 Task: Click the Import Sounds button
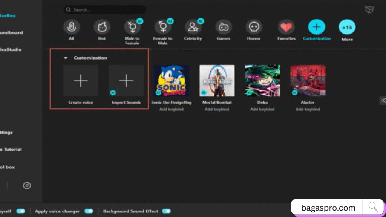click(x=126, y=81)
